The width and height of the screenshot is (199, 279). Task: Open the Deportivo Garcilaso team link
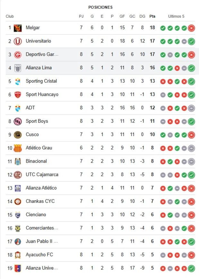click(x=42, y=54)
